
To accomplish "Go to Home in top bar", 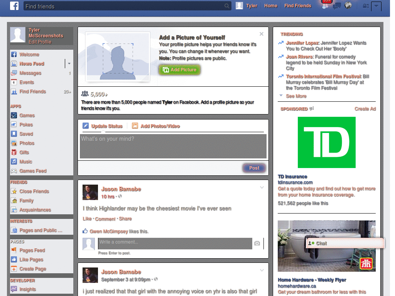I will point(270,6).
